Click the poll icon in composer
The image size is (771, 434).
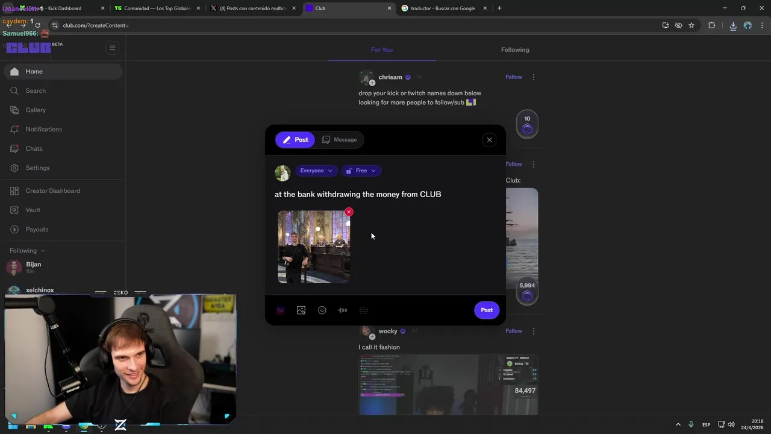coord(364,310)
